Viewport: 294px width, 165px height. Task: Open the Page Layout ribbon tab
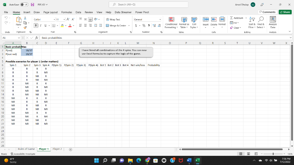(x=51, y=12)
